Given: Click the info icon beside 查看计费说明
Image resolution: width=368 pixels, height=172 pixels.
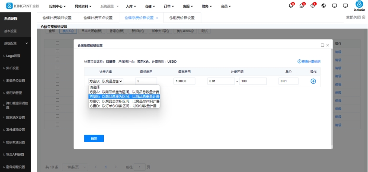Looking at the screenshot, I should [x=299, y=62].
